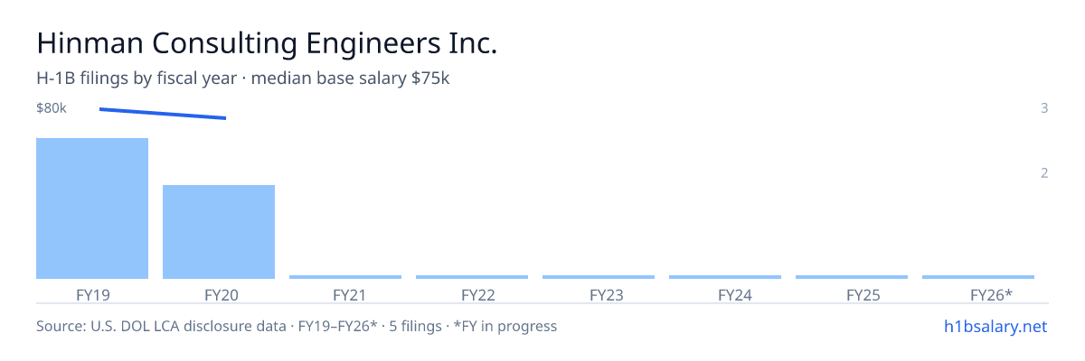1085x361 pixels.
Task: Click the blue median salary line
Action: pos(163,114)
